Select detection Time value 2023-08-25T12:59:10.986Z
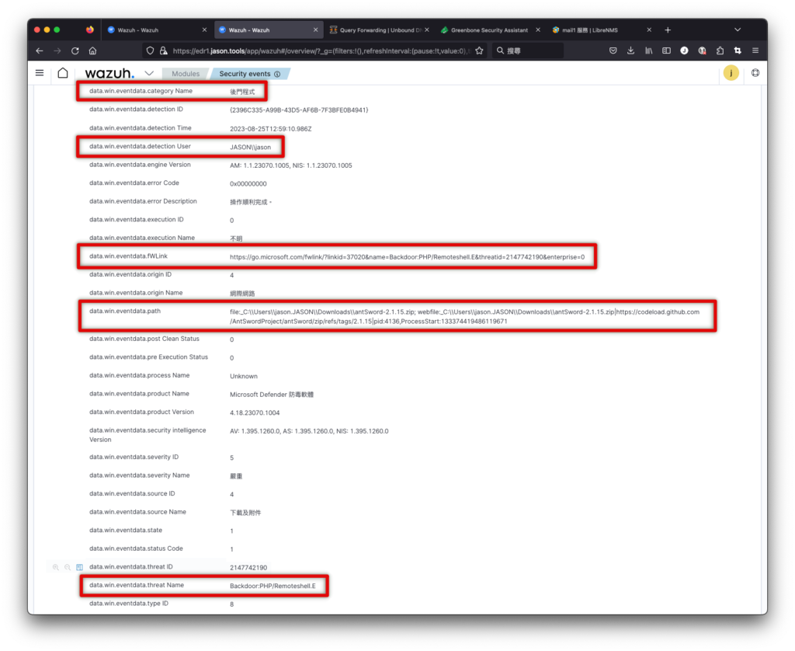This screenshot has width=795, height=651. point(271,129)
